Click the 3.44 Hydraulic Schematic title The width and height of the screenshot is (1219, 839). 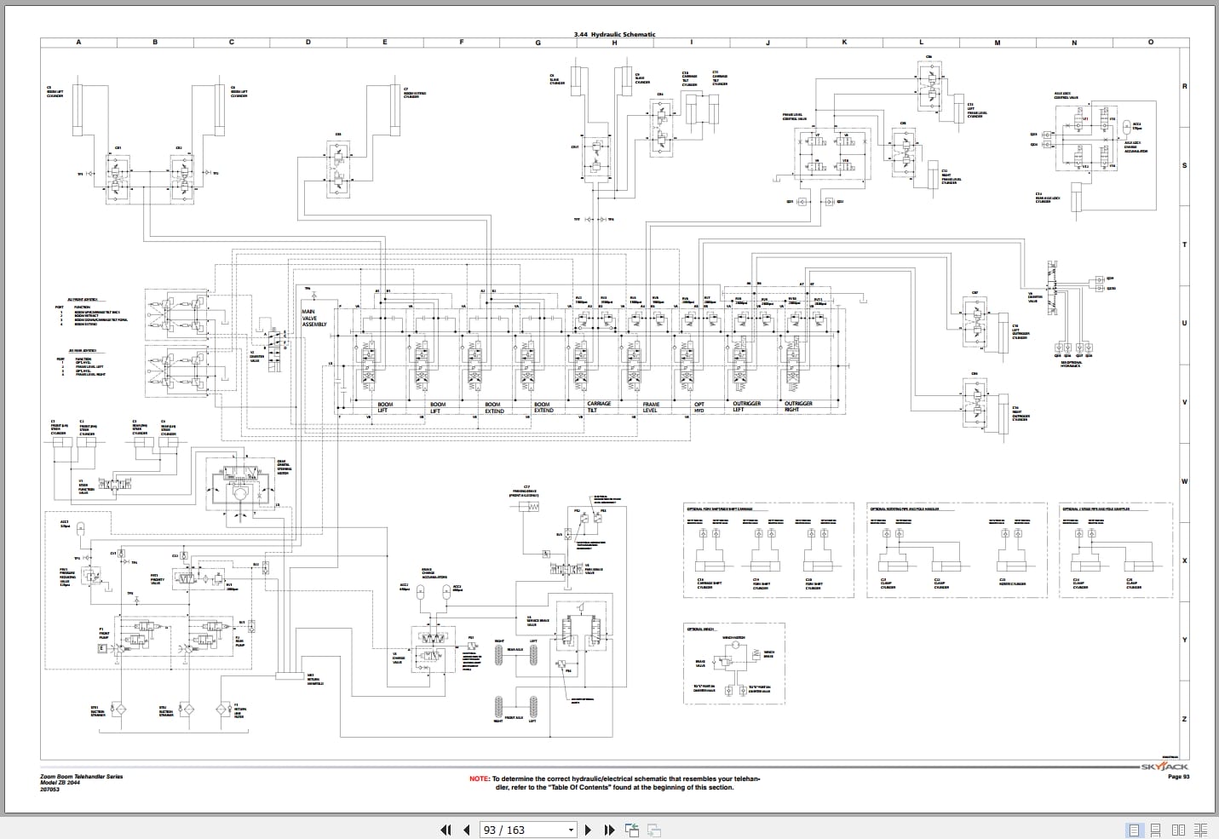click(x=615, y=32)
